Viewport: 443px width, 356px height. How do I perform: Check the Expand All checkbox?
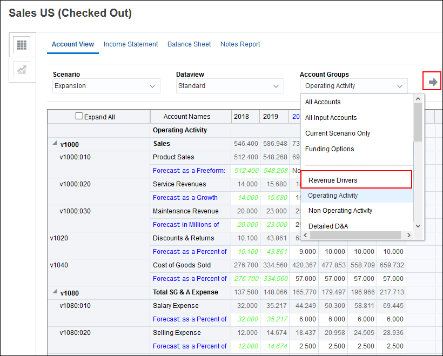point(78,116)
